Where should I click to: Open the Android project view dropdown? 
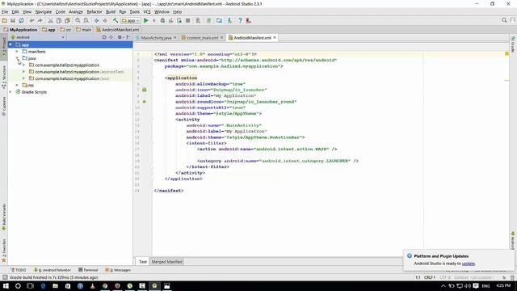pyautogui.click(x=38, y=37)
